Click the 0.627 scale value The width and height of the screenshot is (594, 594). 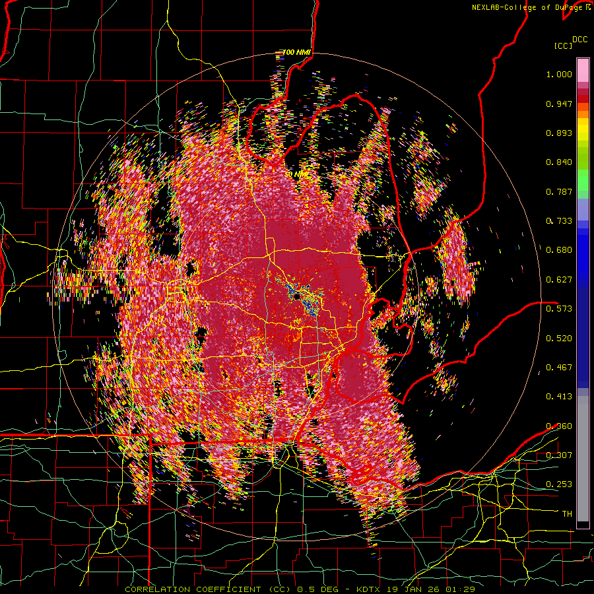(559, 280)
